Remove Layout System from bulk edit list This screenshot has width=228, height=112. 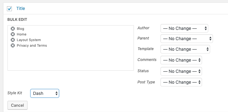(x=13, y=40)
